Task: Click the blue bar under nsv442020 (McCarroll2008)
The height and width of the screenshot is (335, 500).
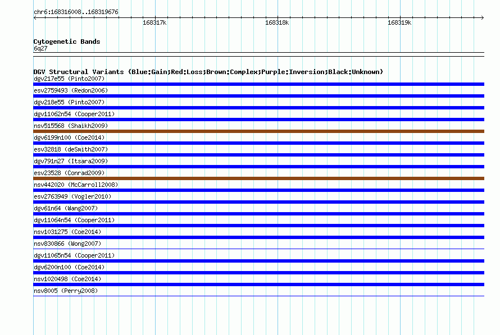Action: coord(258,190)
